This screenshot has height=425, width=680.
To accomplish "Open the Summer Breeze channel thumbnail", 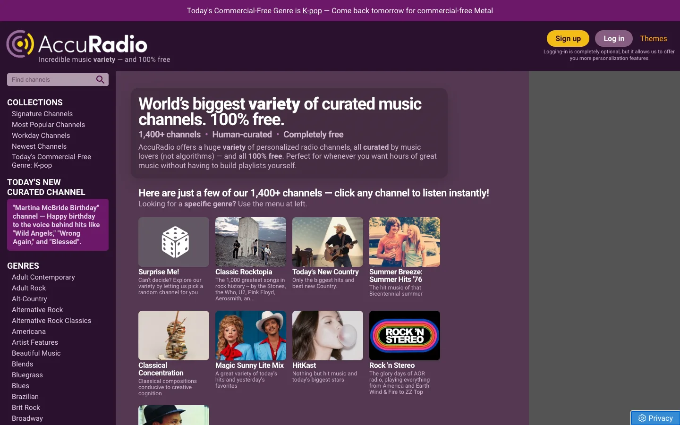I will 405,242.
